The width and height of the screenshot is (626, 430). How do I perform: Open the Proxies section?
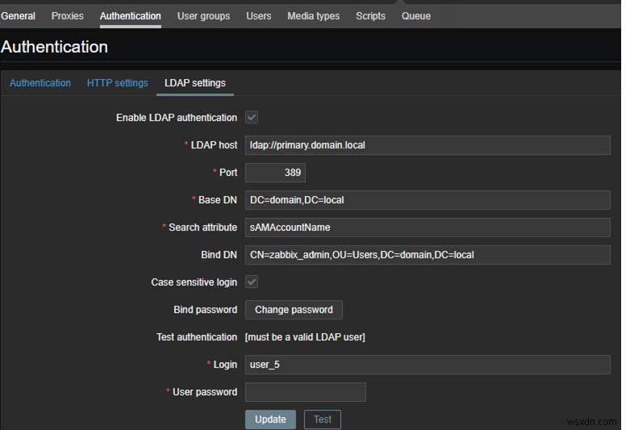[68, 16]
